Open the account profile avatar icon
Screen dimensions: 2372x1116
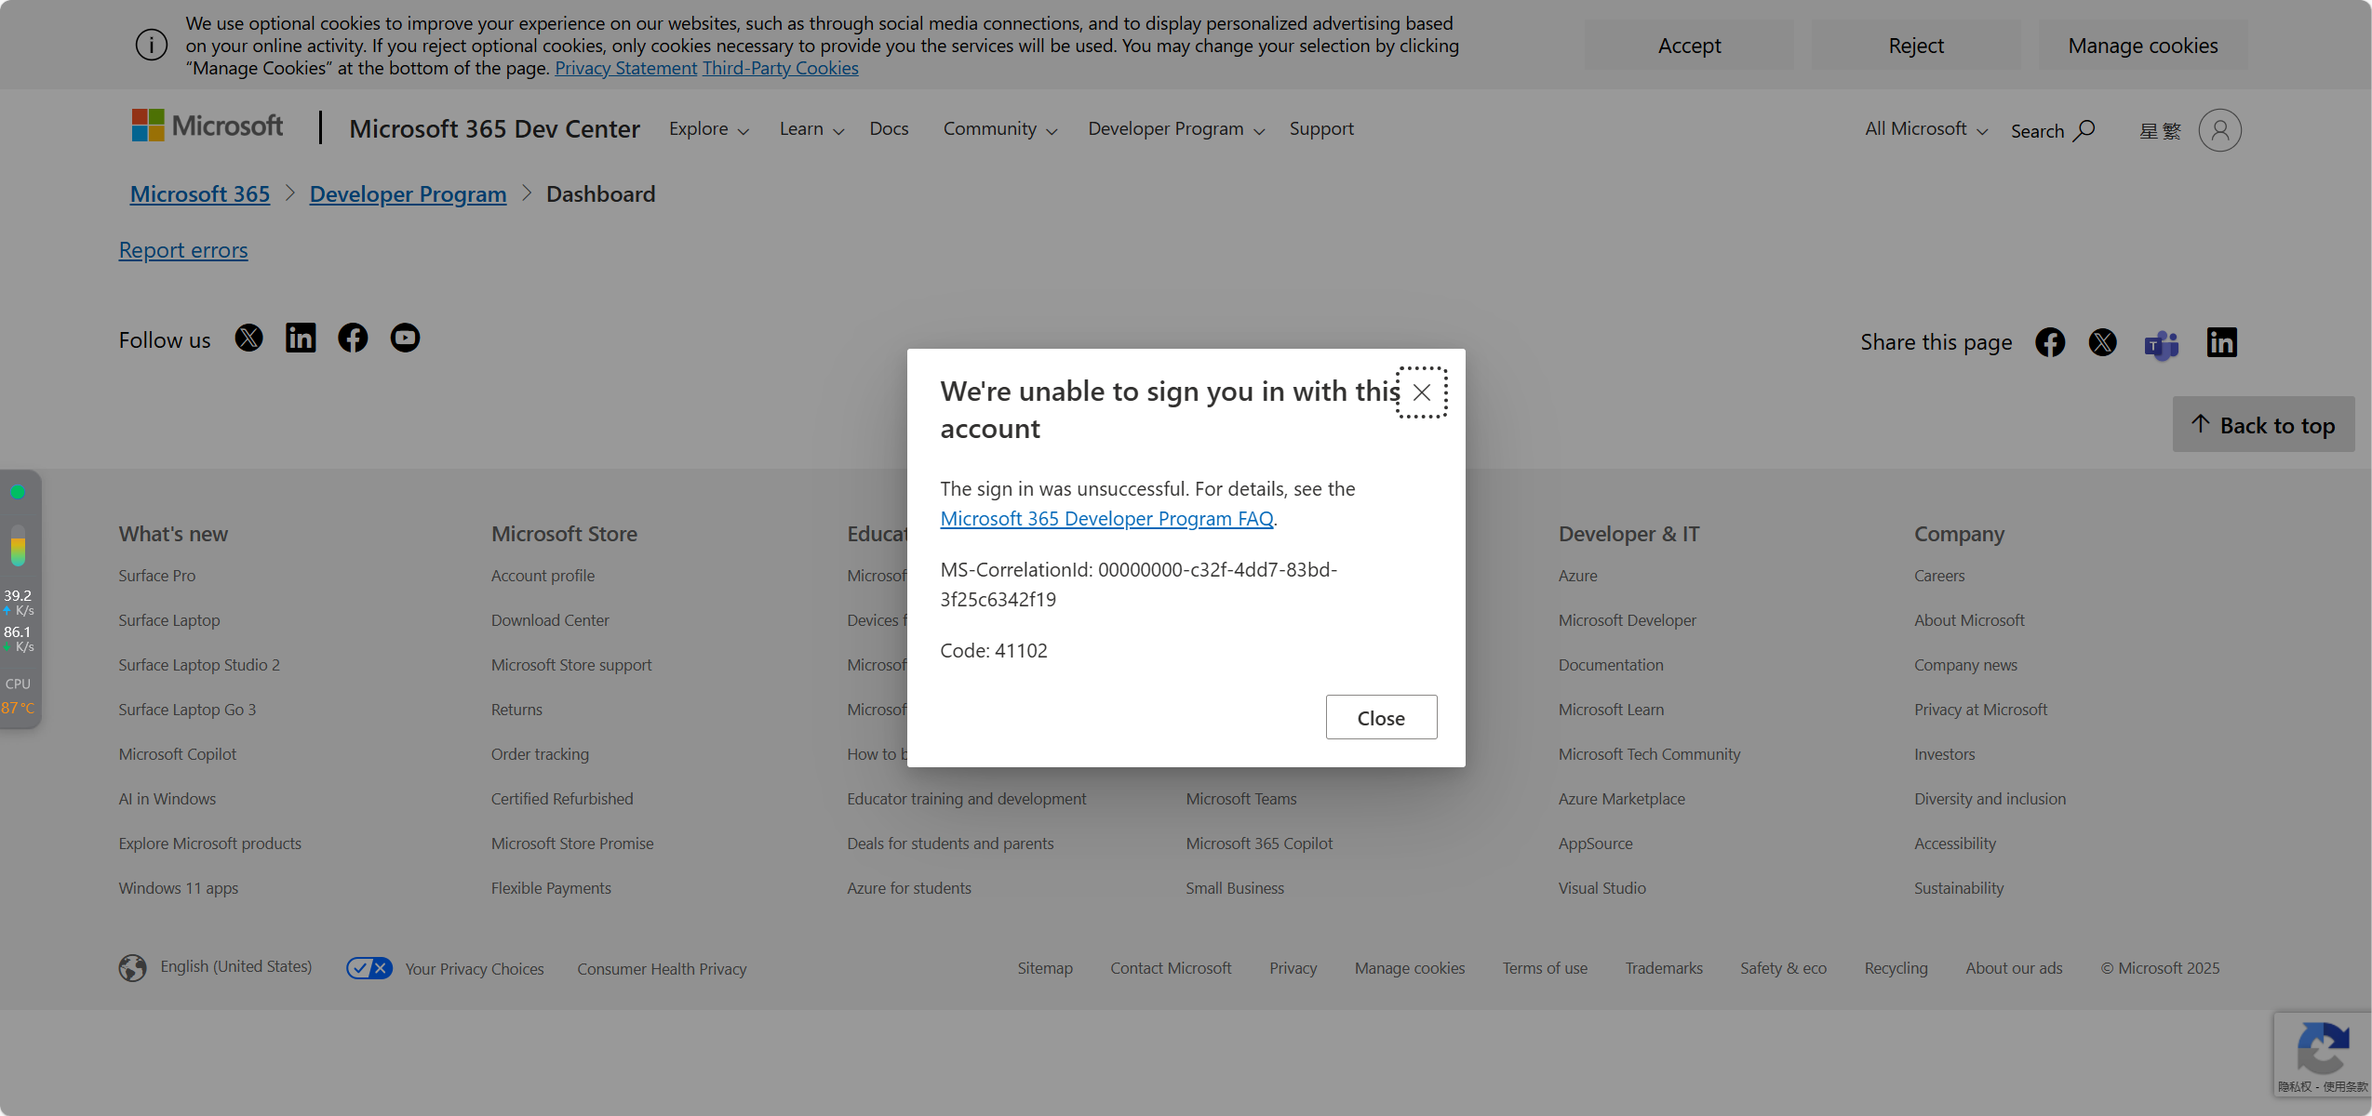click(x=2219, y=130)
